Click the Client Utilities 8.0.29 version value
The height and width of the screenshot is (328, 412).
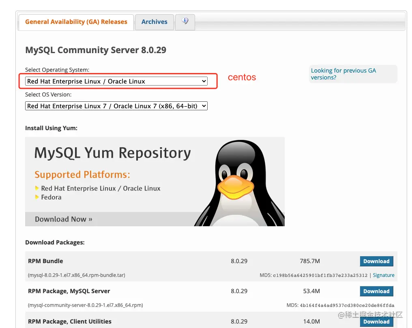(239, 322)
